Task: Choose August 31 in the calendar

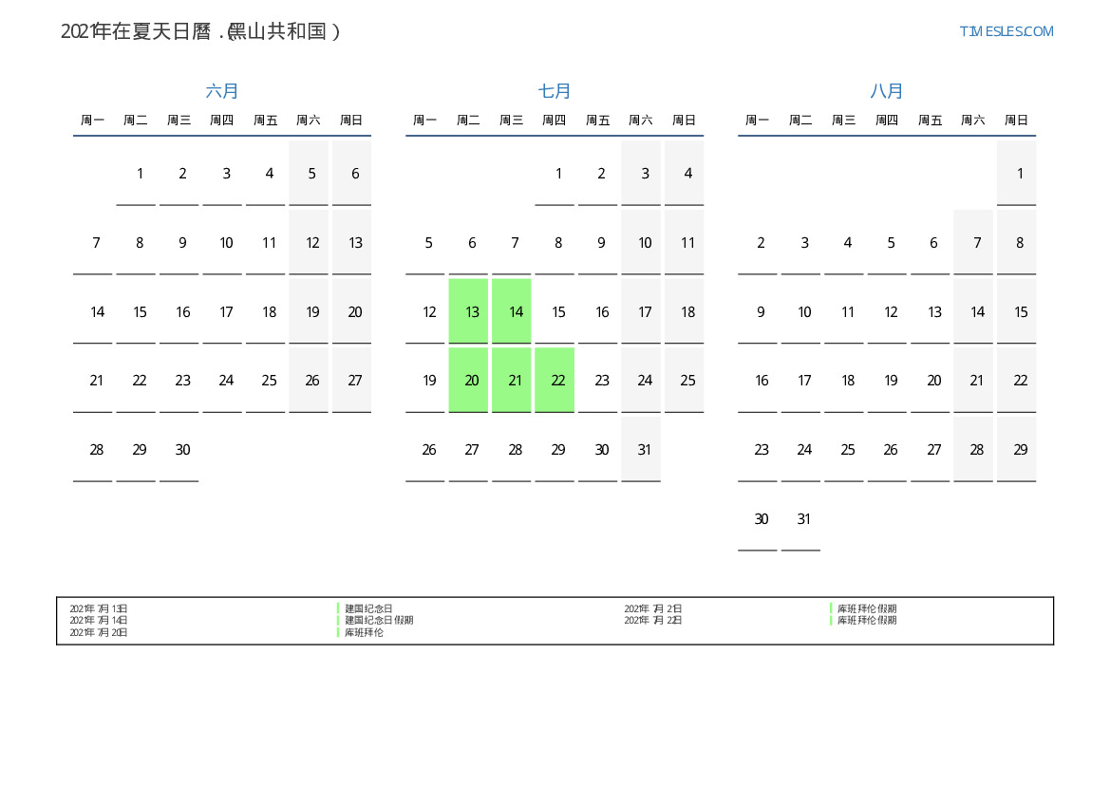Action: coord(804,519)
